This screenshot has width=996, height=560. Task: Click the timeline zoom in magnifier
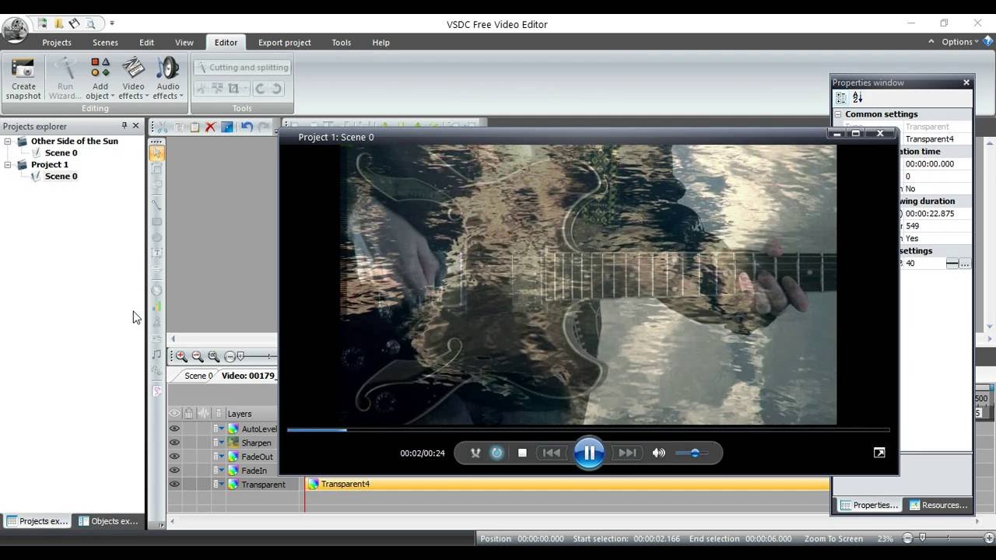coord(181,356)
